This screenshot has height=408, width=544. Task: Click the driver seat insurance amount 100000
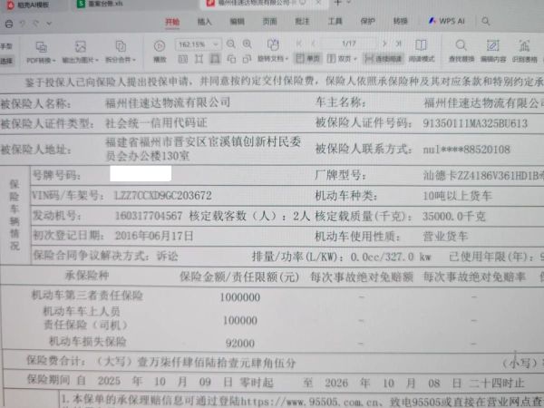point(240,320)
